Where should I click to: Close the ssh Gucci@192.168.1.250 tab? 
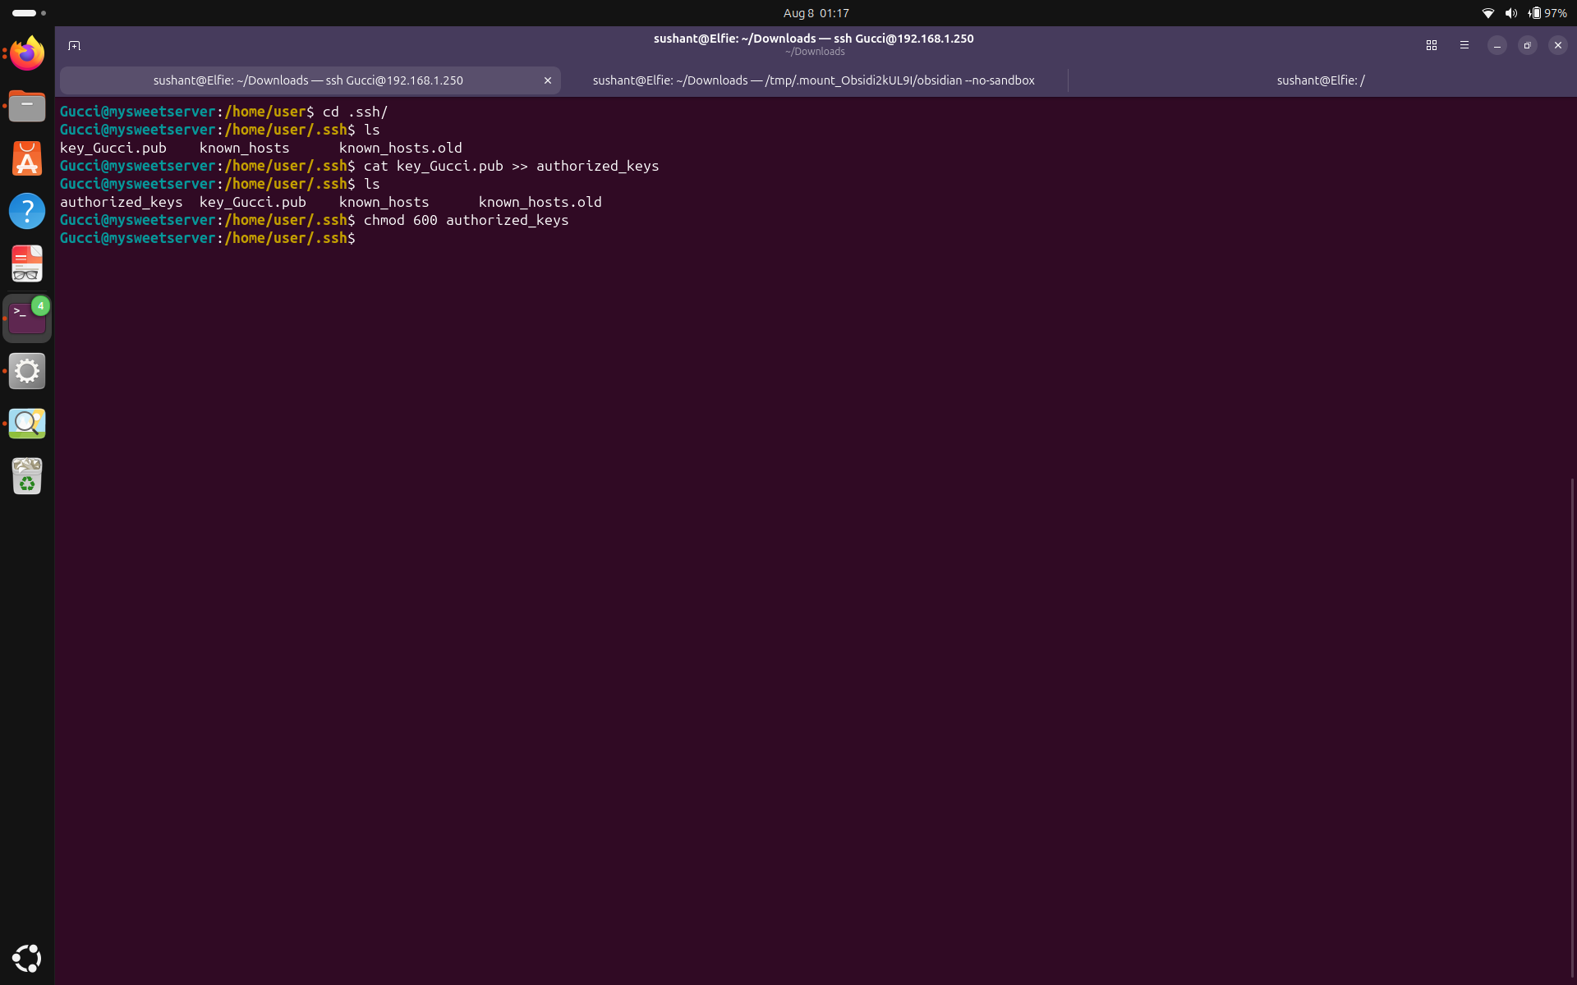548,80
